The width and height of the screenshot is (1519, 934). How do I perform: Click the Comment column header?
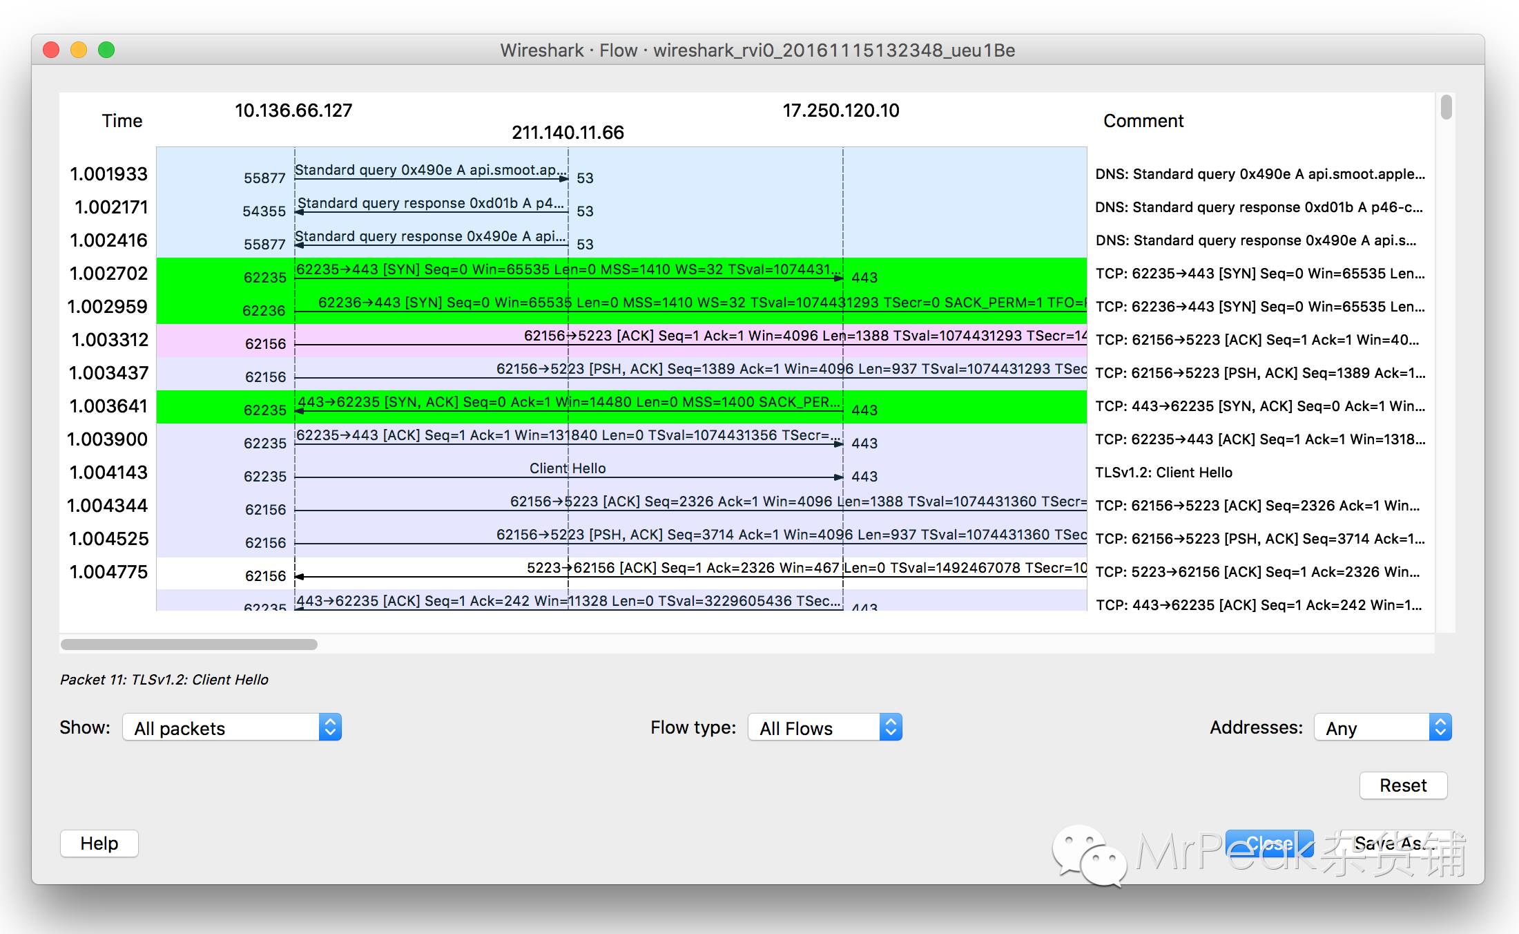point(1143,121)
